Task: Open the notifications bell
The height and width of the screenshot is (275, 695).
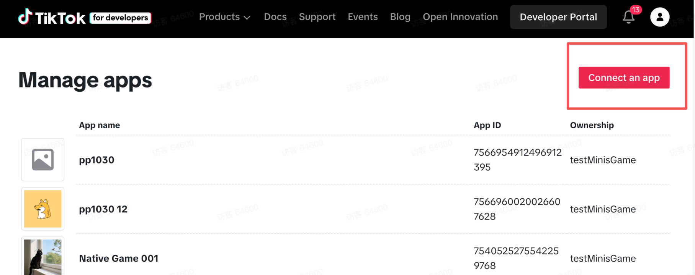Action: point(628,17)
